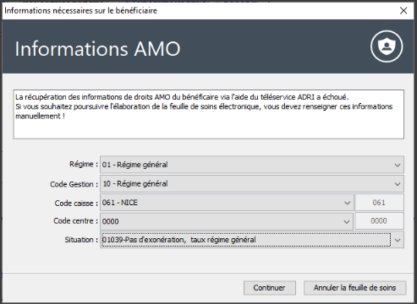Click the Continuer button

pos(270,288)
